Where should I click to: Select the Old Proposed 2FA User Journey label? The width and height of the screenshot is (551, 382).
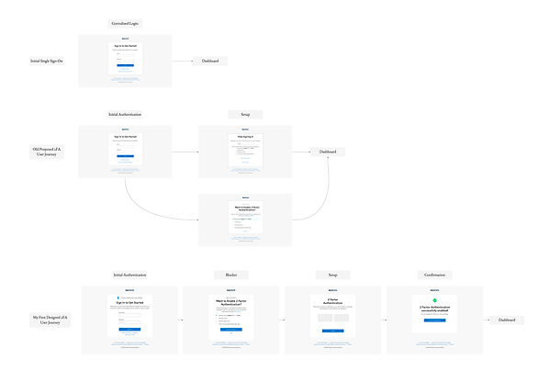pos(47,152)
